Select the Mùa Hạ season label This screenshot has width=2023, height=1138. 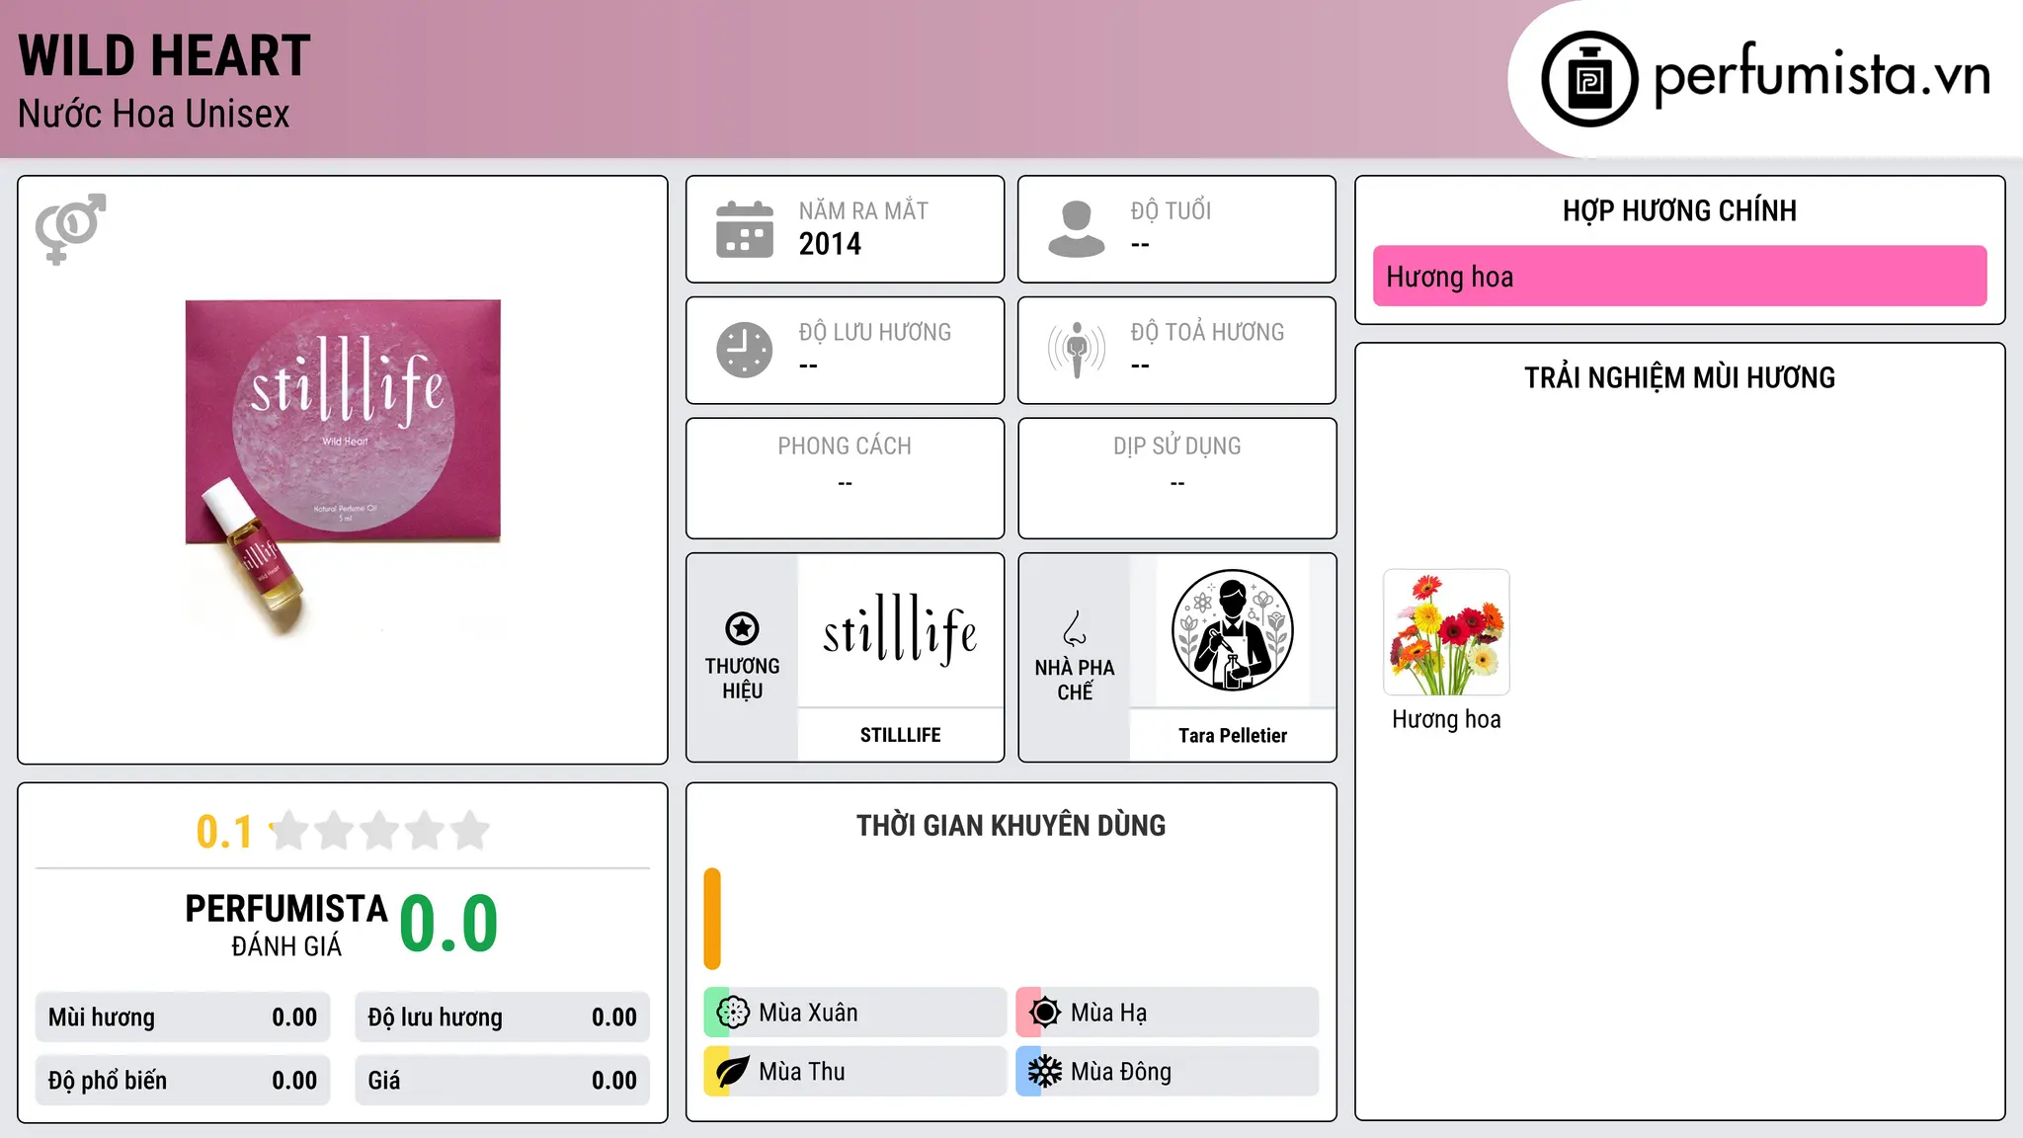(x=1108, y=1014)
